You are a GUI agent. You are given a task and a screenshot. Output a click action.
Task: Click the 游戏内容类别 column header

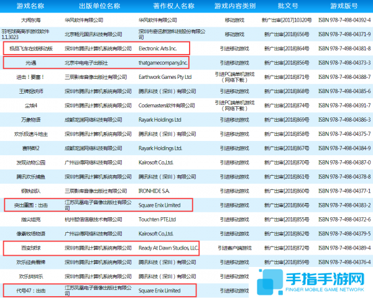point(234,6)
